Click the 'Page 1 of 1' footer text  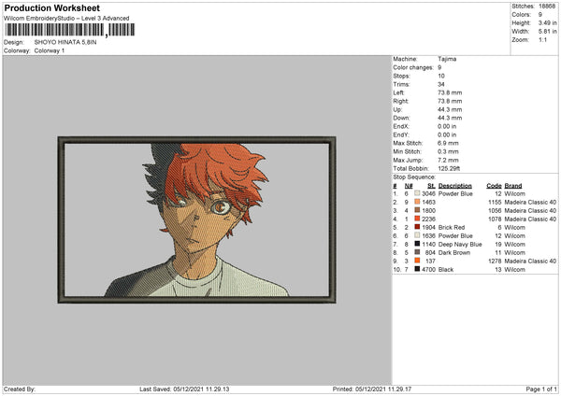pyautogui.click(x=541, y=389)
